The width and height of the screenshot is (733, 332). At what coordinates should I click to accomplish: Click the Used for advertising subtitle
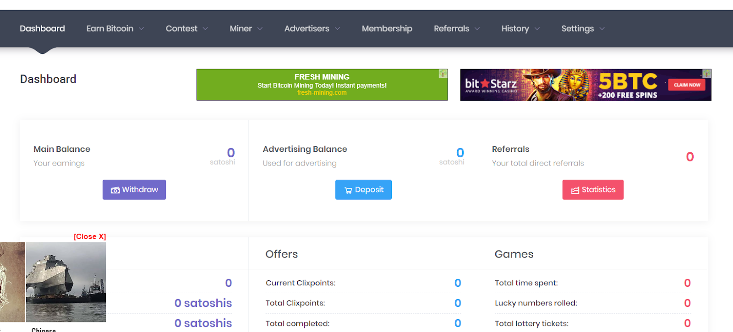point(300,163)
